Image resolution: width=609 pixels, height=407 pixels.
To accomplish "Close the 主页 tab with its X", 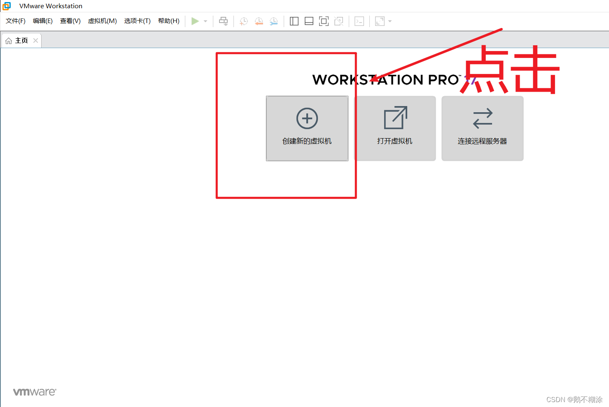I will (36, 40).
